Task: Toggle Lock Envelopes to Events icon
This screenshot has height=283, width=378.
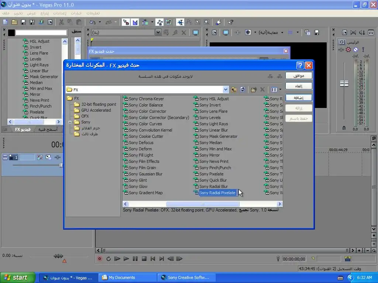Action: (159, 22)
